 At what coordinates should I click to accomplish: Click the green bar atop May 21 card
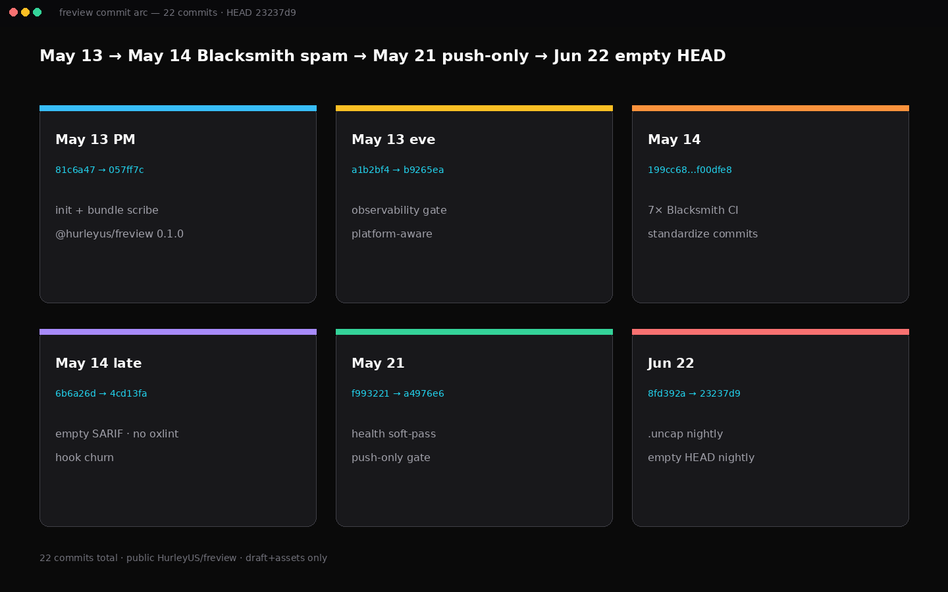(474, 332)
